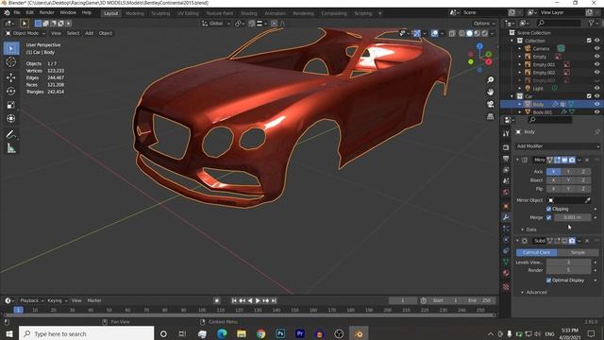Select Catmull-Clark subdivision type
This screenshot has width=604, height=340.
(x=536, y=252)
